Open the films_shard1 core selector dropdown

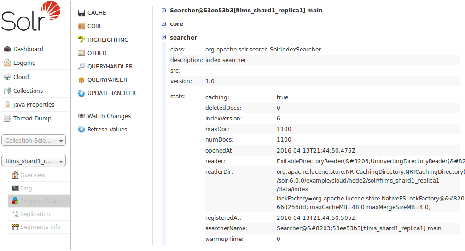[34, 161]
